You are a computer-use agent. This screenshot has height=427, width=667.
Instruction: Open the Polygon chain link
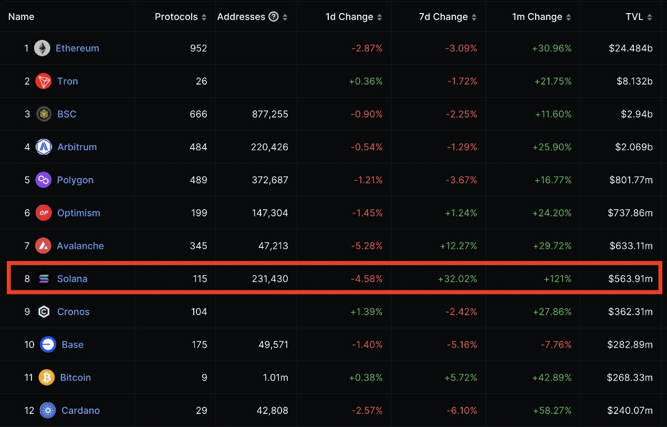point(75,180)
